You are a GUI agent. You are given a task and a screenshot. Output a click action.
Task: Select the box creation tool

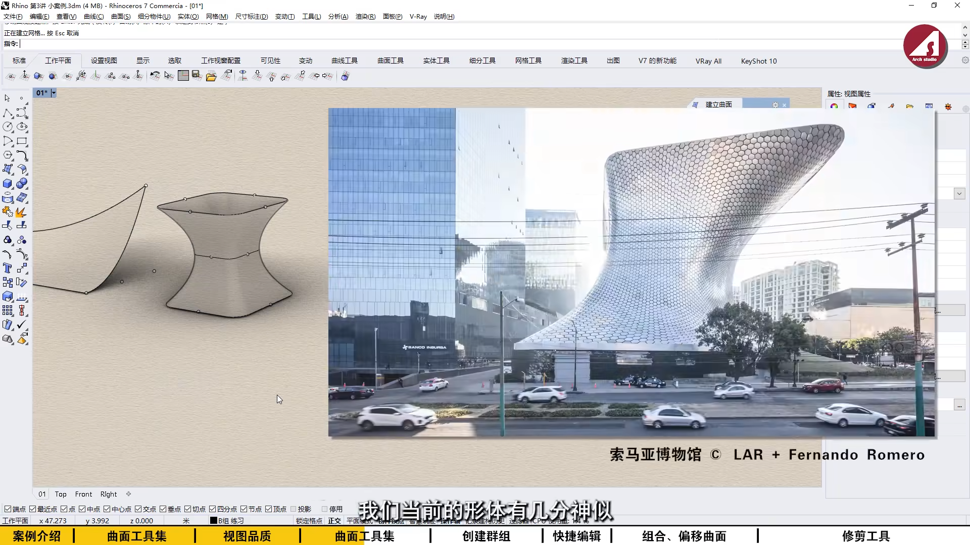[x=8, y=183]
